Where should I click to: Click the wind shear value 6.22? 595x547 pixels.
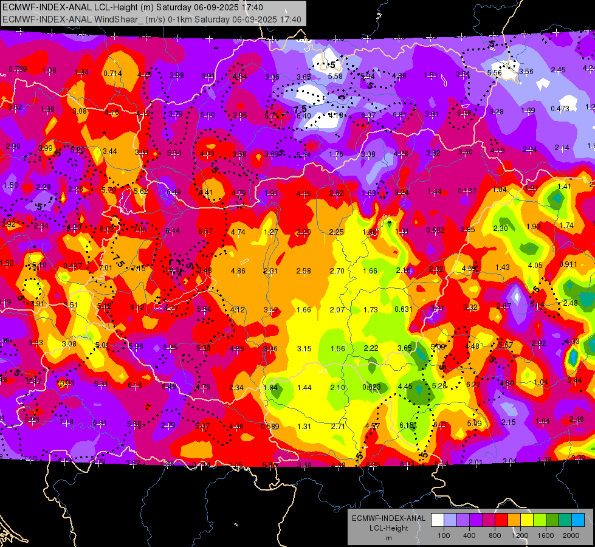[x=473, y=384]
